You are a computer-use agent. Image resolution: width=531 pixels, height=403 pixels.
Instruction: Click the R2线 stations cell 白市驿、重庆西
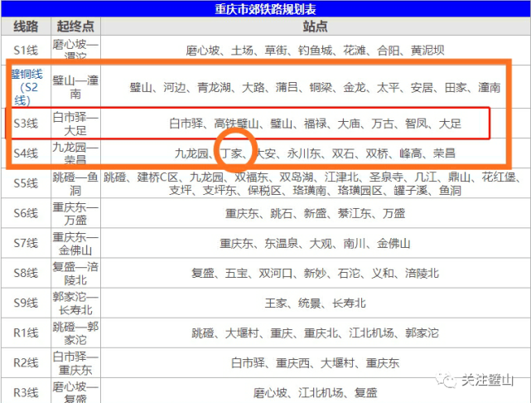click(x=315, y=362)
